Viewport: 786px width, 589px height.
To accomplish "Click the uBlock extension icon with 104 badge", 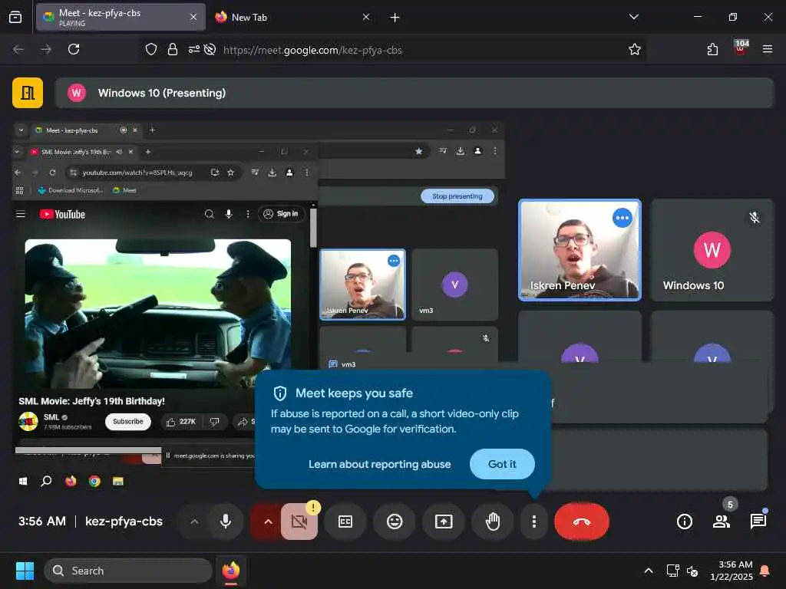I will point(740,49).
